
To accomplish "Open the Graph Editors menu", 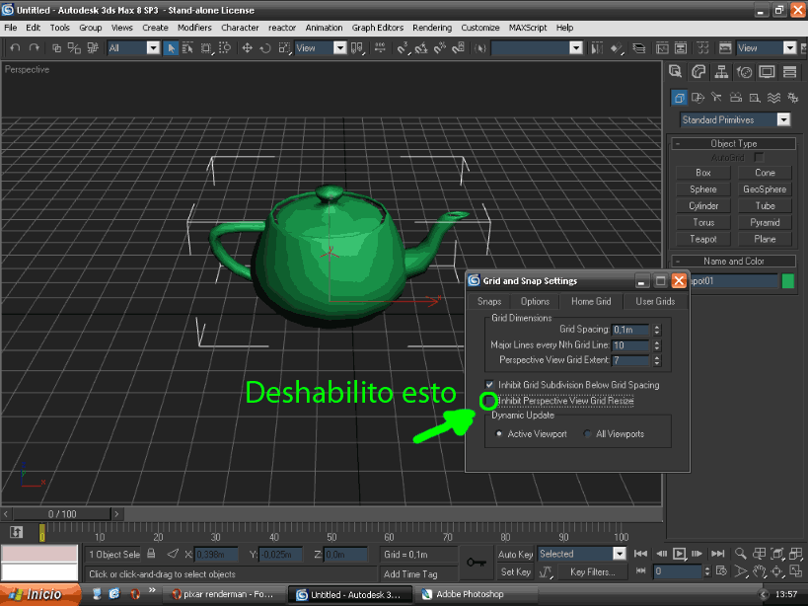I will tap(377, 28).
